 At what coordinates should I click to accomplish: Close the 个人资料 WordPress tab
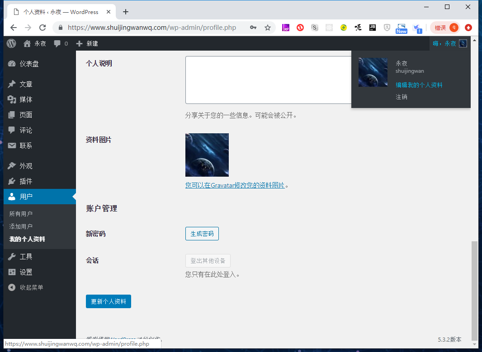pyautogui.click(x=109, y=12)
